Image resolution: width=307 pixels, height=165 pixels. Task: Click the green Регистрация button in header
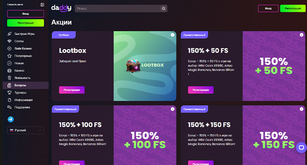[x=293, y=9]
